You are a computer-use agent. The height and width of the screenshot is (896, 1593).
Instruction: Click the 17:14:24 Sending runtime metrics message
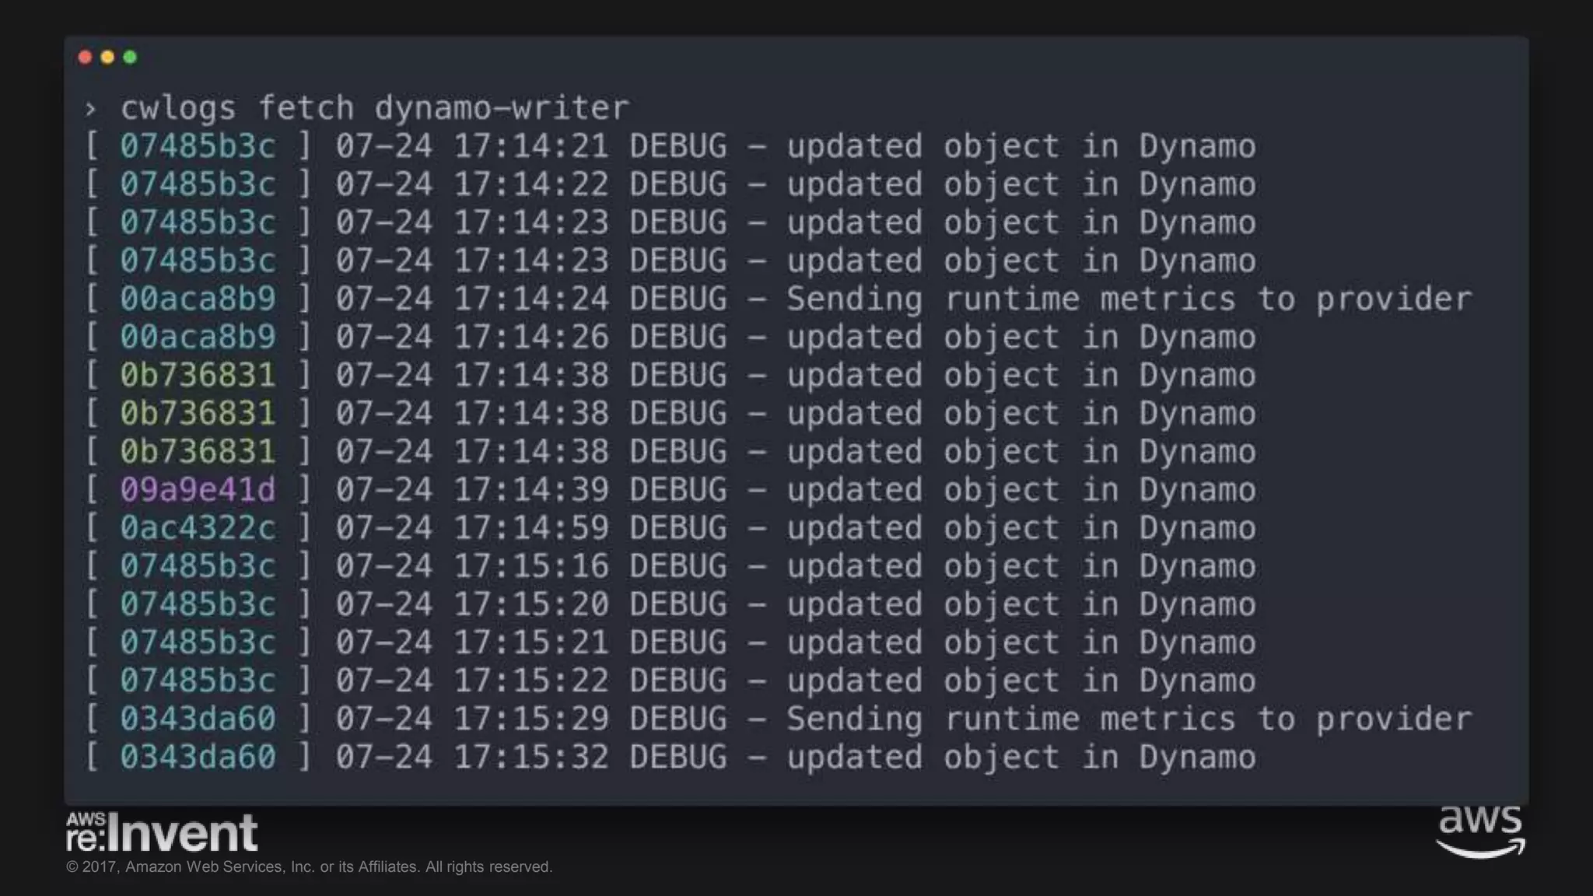1129,299
